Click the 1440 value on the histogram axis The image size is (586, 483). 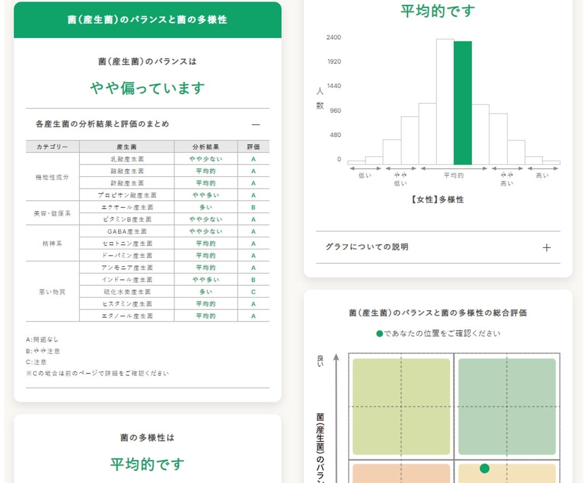[334, 86]
